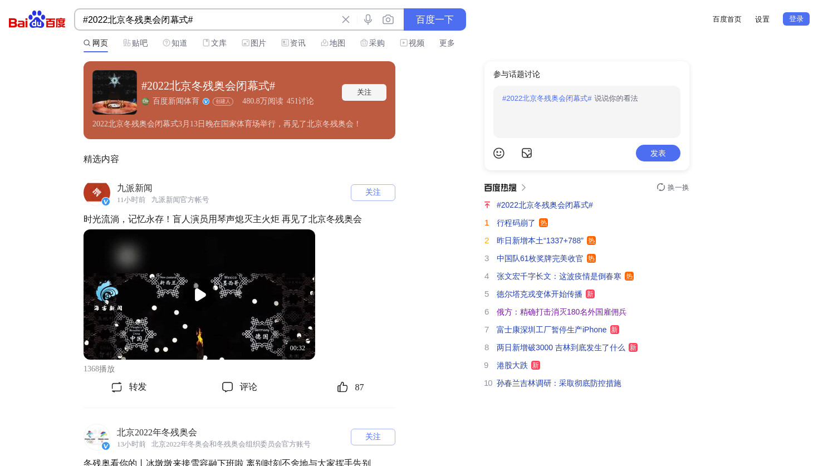Open the emoji picker in discussion box

point(499,153)
